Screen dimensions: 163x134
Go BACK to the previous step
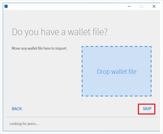[x=17, y=109]
